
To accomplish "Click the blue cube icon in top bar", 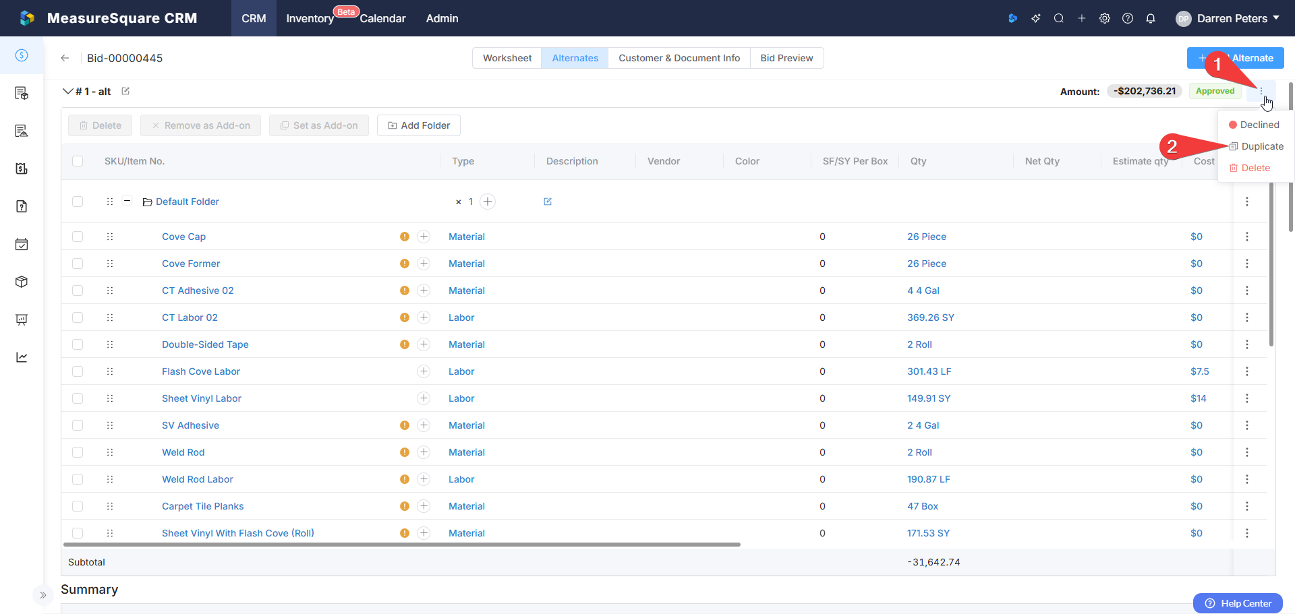I will point(1012,18).
